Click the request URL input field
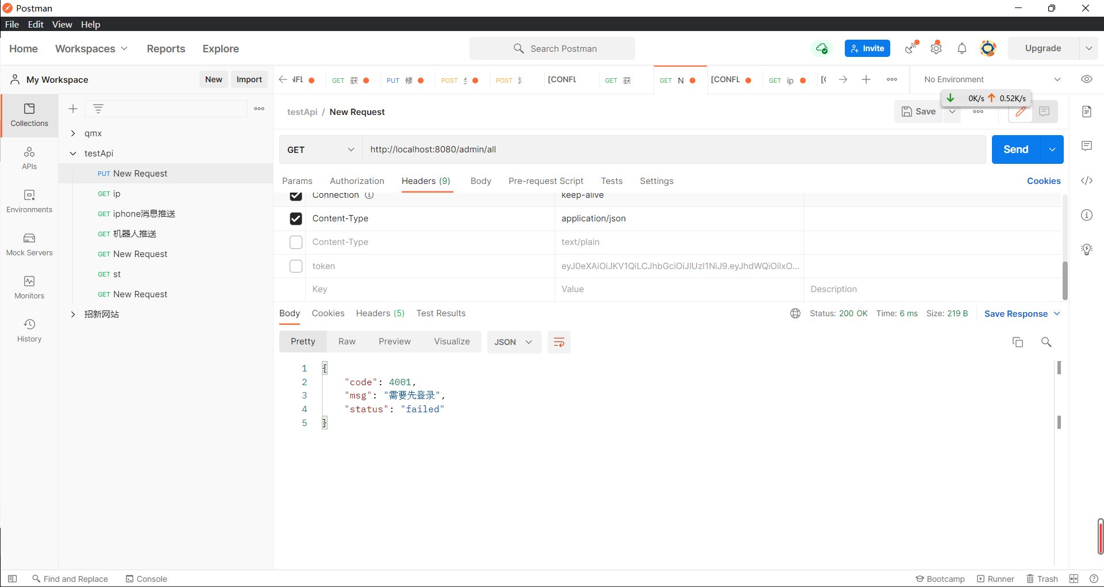This screenshot has width=1104, height=587. click(672, 149)
